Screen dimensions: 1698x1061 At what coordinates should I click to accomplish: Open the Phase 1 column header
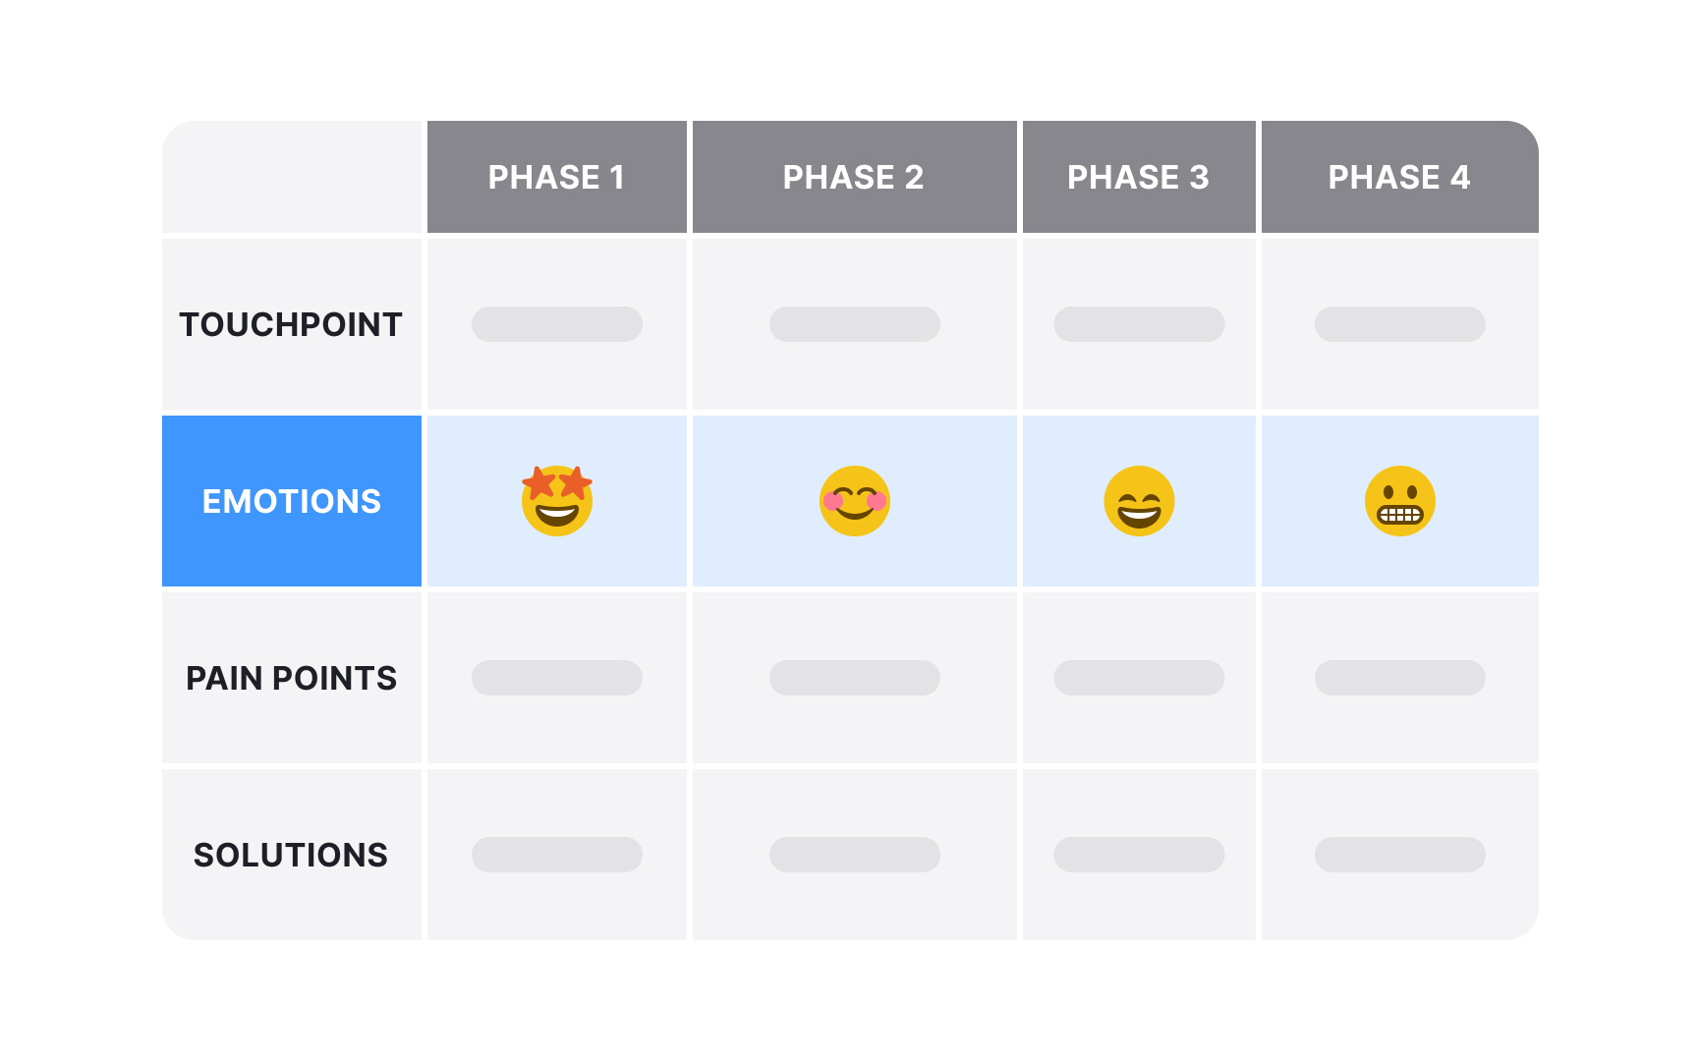tap(556, 177)
